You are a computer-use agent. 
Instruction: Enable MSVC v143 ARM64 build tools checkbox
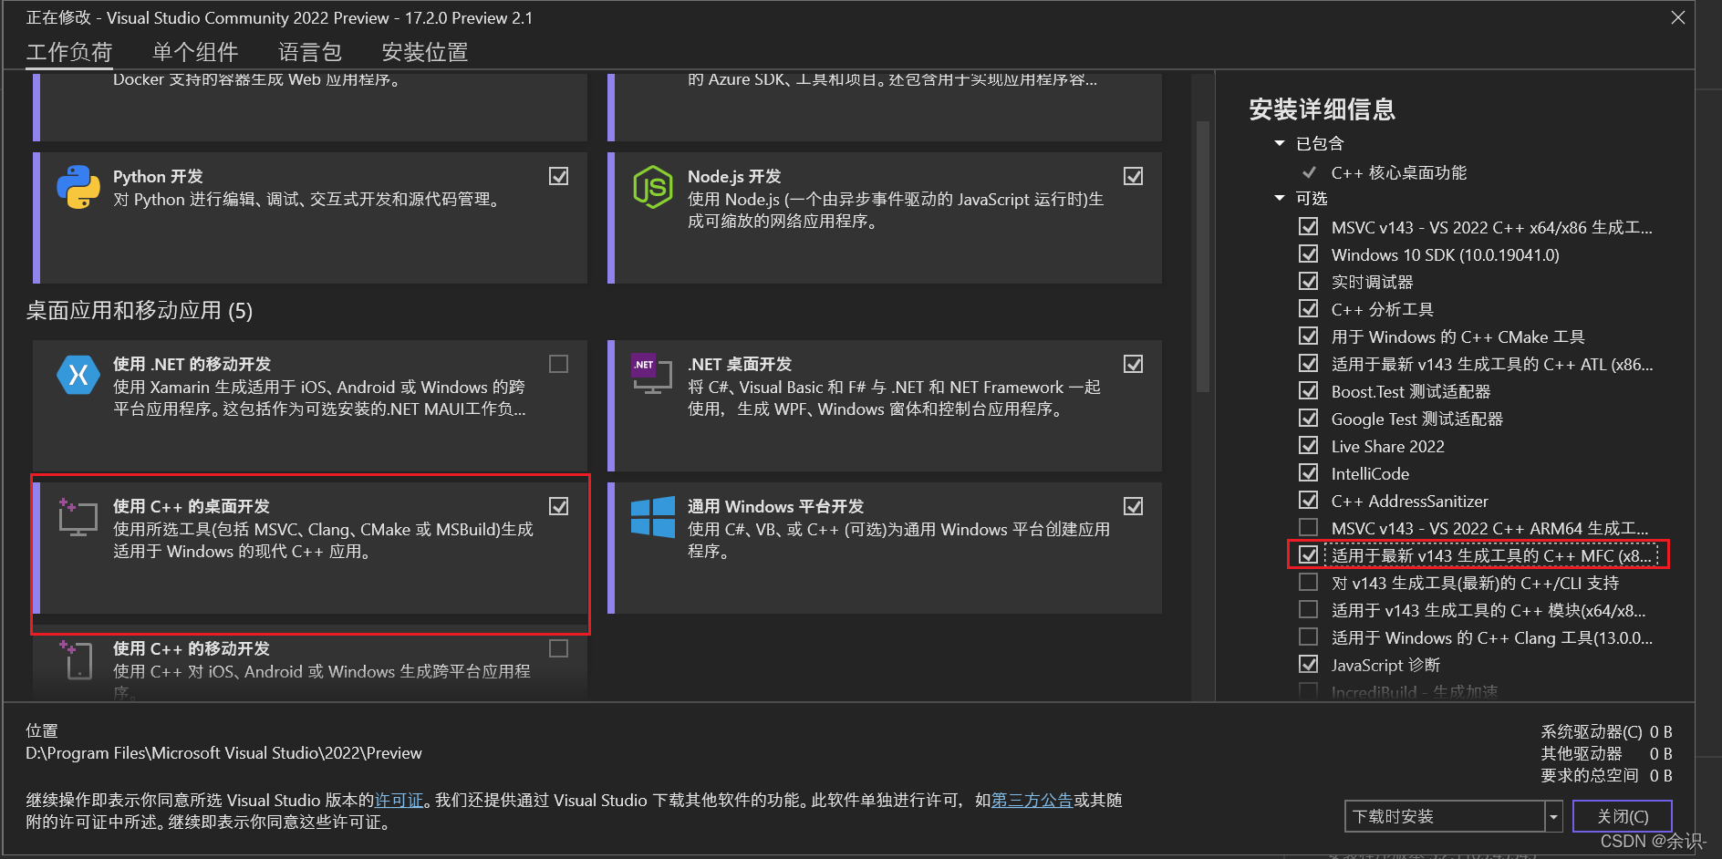pos(1309,528)
